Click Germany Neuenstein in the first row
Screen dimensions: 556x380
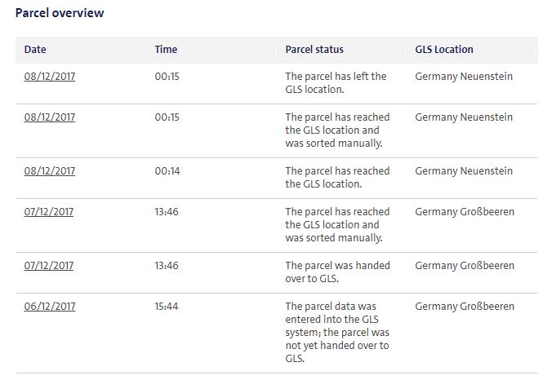pos(464,77)
